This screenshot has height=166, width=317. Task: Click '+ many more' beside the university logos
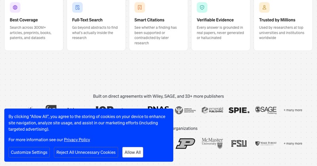pyautogui.click(x=293, y=143)
